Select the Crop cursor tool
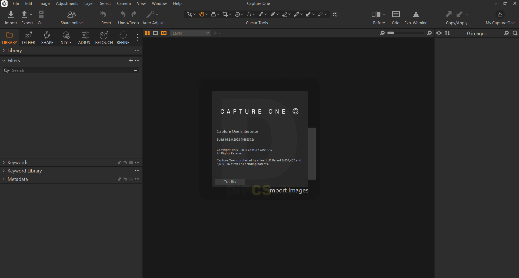This screenshot has height=278, width=519. pyautogui.click(x=225, y=14)
